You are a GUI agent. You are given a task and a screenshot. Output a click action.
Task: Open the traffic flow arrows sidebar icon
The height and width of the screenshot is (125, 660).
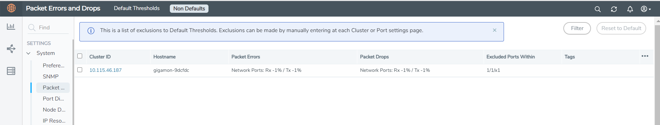11,49
